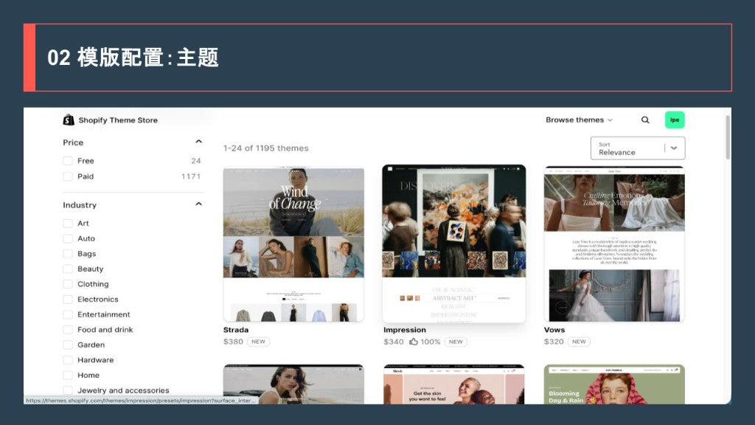The image size is (755, 425).
Task: Click the 100% rating text on Impression
Action: 431,342
